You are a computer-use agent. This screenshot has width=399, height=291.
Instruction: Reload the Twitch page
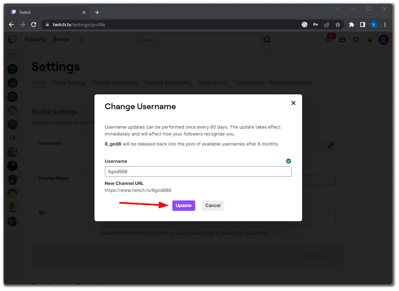(x=34, y=25)
